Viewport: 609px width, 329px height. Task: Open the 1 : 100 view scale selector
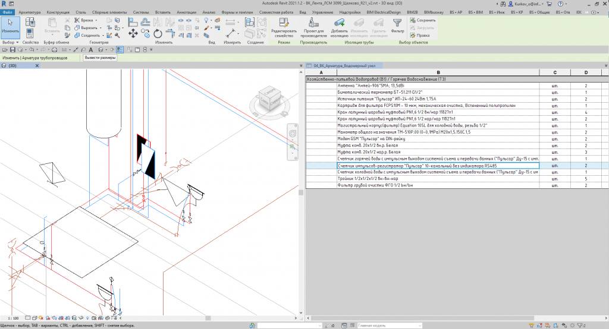[13, 318]
